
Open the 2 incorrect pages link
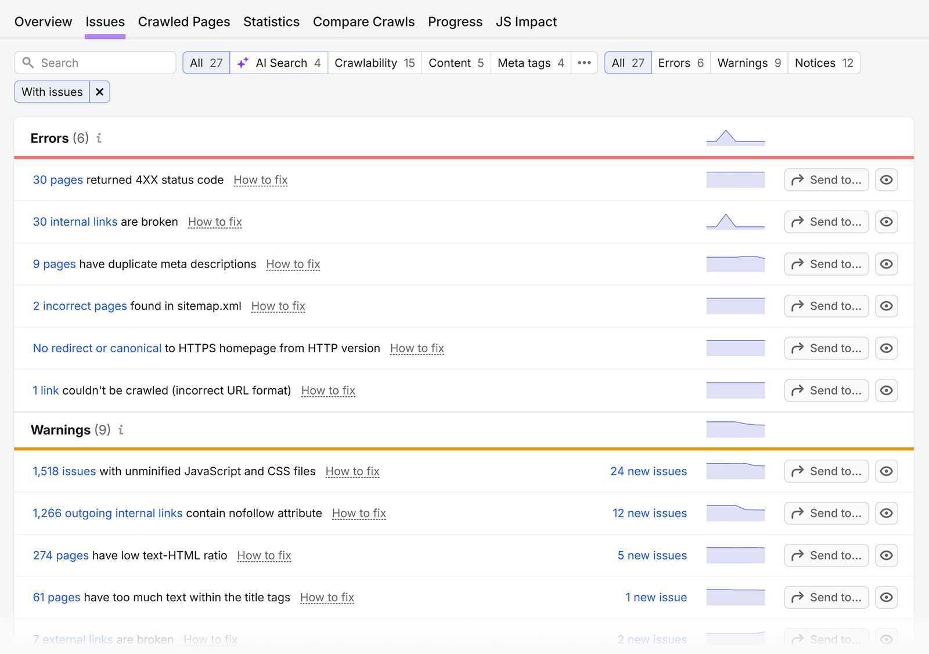(80, 306)
